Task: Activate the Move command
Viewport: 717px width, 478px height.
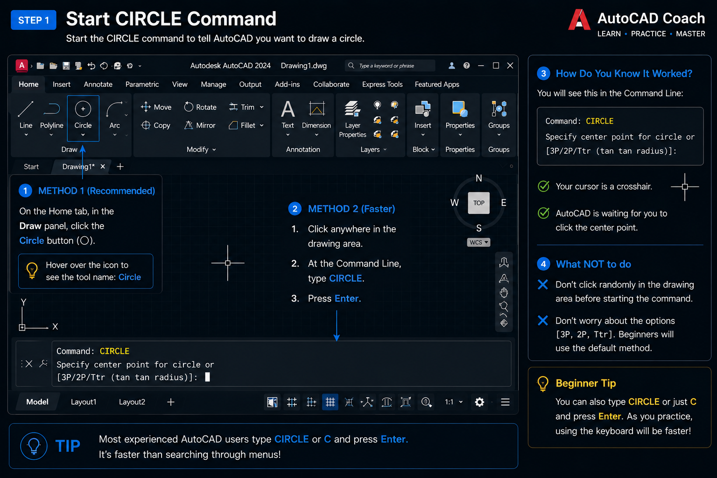Action: (x=156, y=107)
